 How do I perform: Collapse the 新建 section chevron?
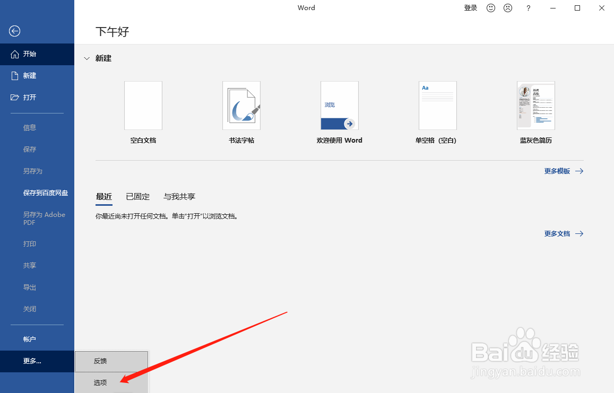tap(87, 58)
